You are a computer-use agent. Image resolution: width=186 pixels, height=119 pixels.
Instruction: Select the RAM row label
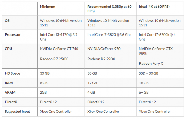(9, 83)
